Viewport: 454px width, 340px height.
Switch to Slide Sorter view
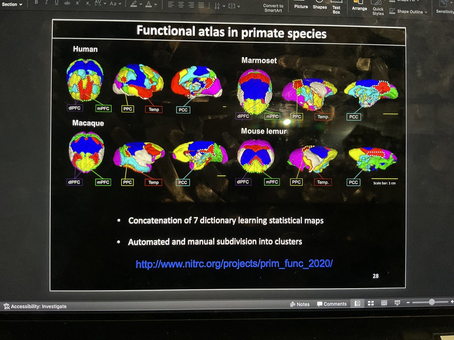pos(371,303)
